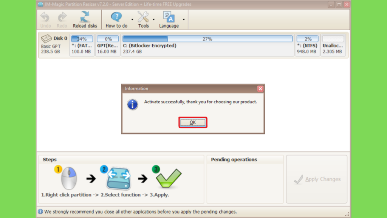This screenshot has height=218, width=387.
Task: Click the status bar recommendation text
Action: (x=141, y=212)
